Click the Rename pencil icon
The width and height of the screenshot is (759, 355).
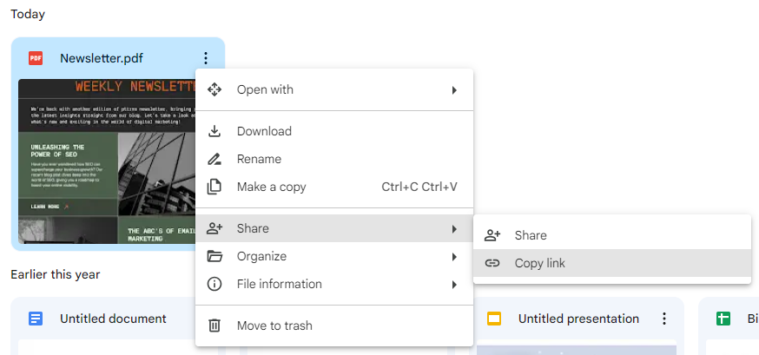(214, 159)
